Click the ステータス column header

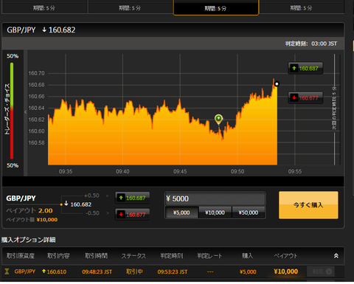[133, 256]
